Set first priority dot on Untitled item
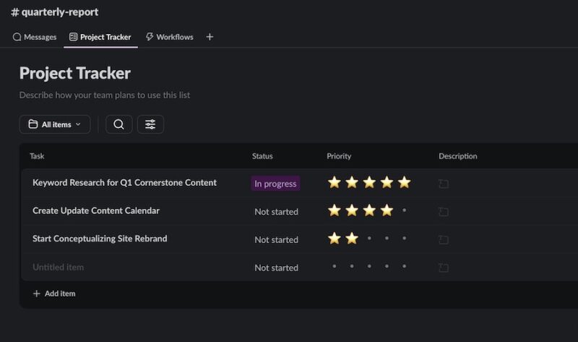 [335, 266]
